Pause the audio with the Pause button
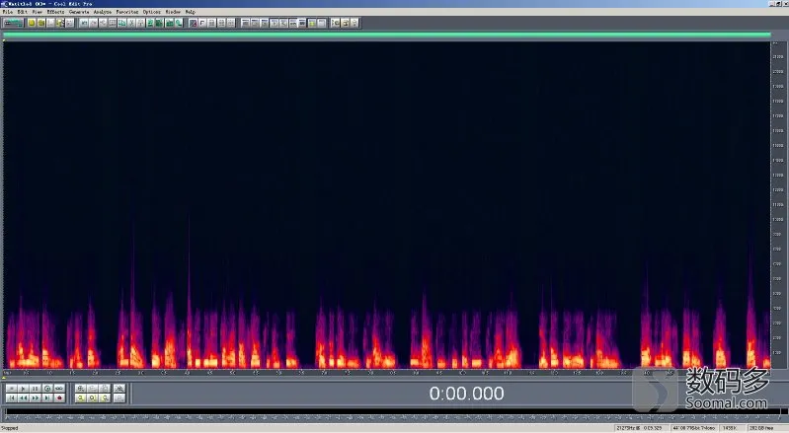This screenshot has height=433, width=789. click(x=36, y=389)
